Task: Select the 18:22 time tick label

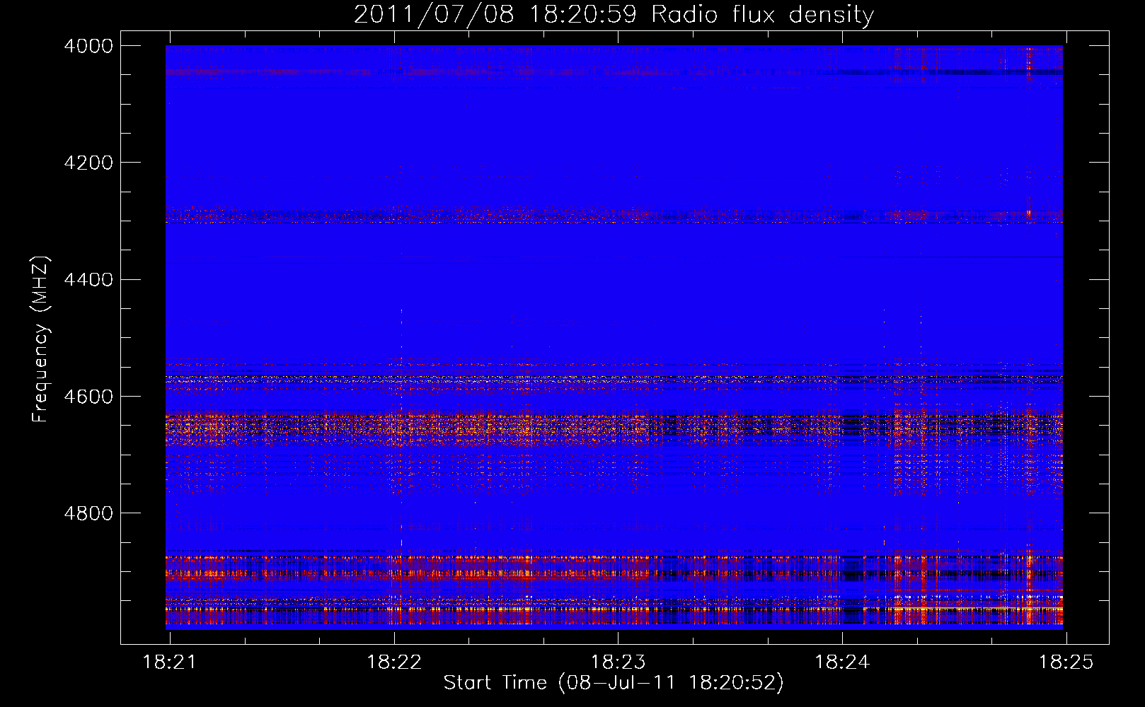Action: 394,662
